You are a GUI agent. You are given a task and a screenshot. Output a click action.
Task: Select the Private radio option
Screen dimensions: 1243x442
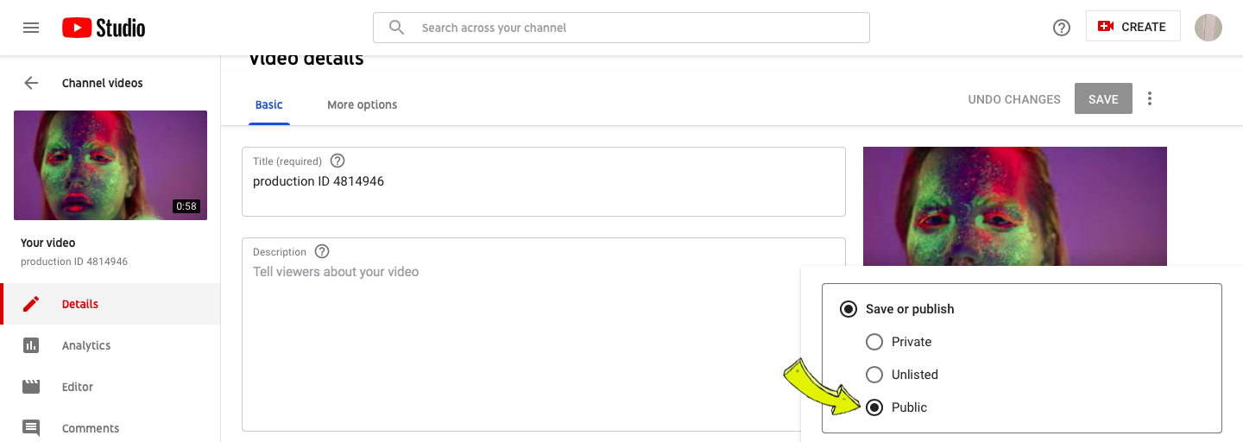[874, 342]
